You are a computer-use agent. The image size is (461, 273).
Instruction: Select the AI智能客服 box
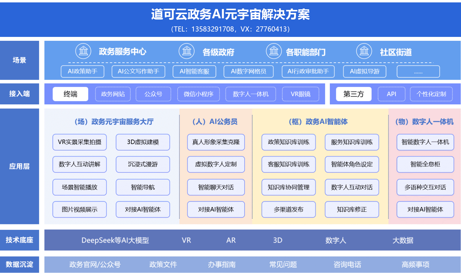point(194,71)
